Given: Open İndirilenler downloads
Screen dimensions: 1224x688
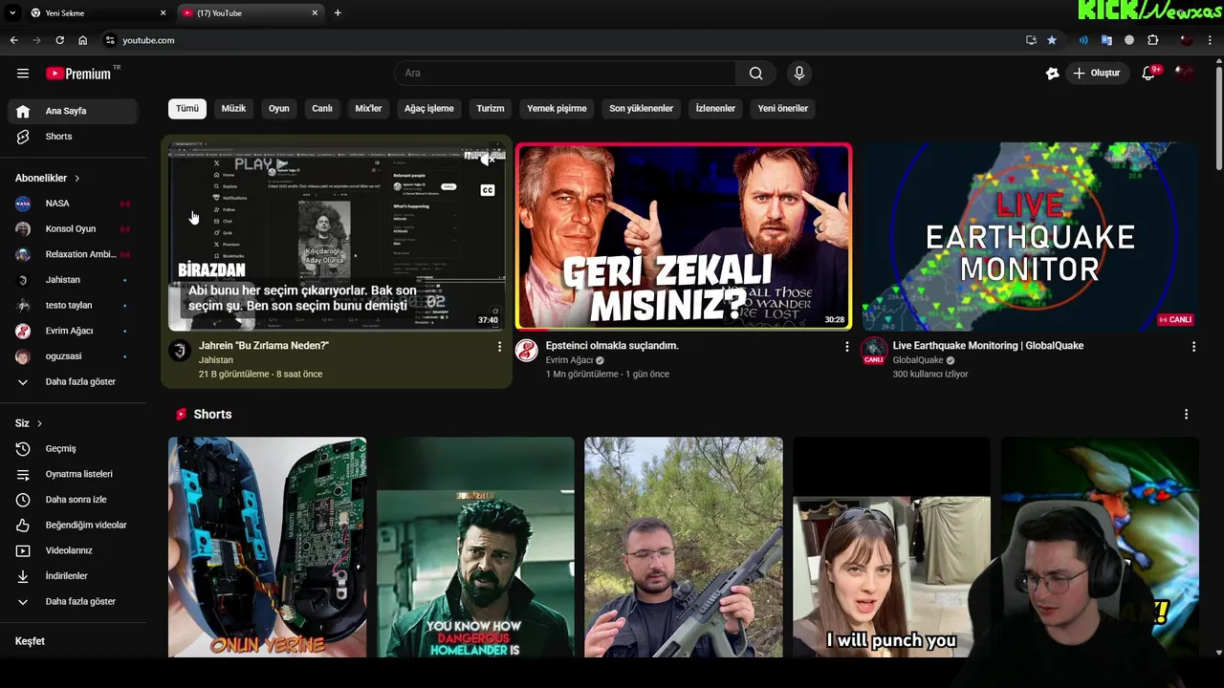Looking at the screenshot, I should [73, 576].
